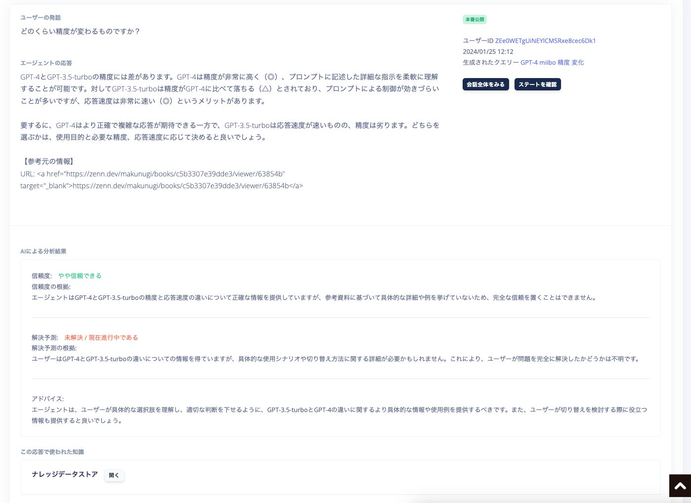Click the エージェントの応答 heading

[46, 63]
